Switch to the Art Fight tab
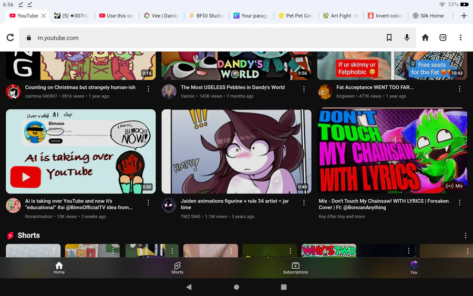 point(341,16)
